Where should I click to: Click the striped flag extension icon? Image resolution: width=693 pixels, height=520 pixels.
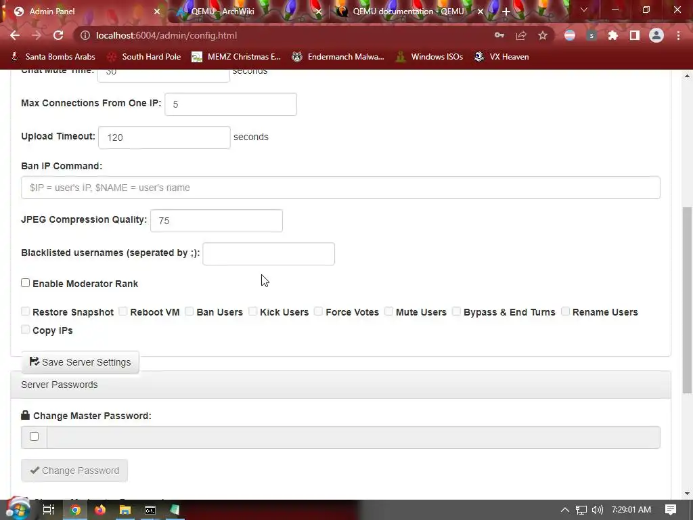(x=570, y=35)
